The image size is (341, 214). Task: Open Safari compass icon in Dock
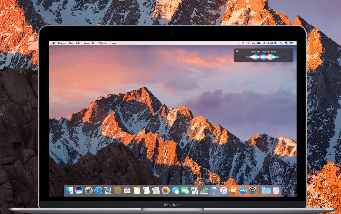pos(98,190)
